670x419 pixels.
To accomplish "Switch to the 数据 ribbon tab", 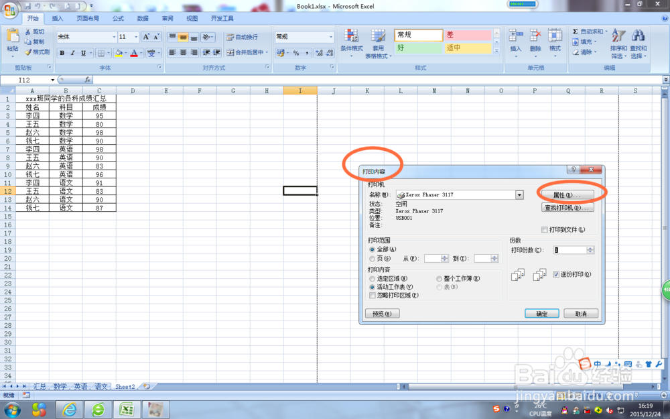I will point(143,18).
